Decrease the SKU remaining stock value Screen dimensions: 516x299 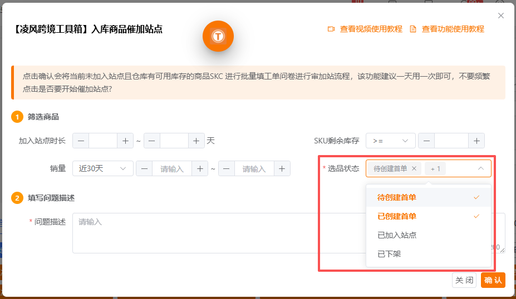point(426,141)
